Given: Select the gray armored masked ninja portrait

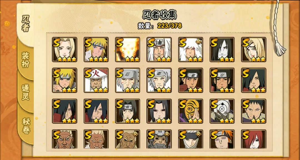Looking at the screenshot, I should (159, 139).
